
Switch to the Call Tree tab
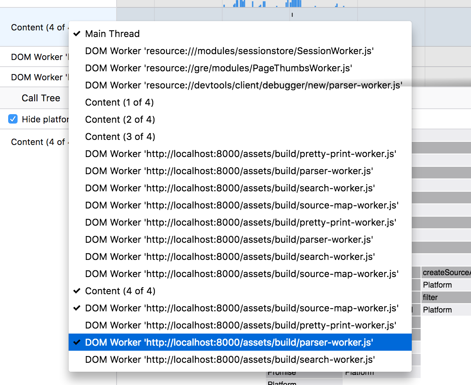(41, 98)
